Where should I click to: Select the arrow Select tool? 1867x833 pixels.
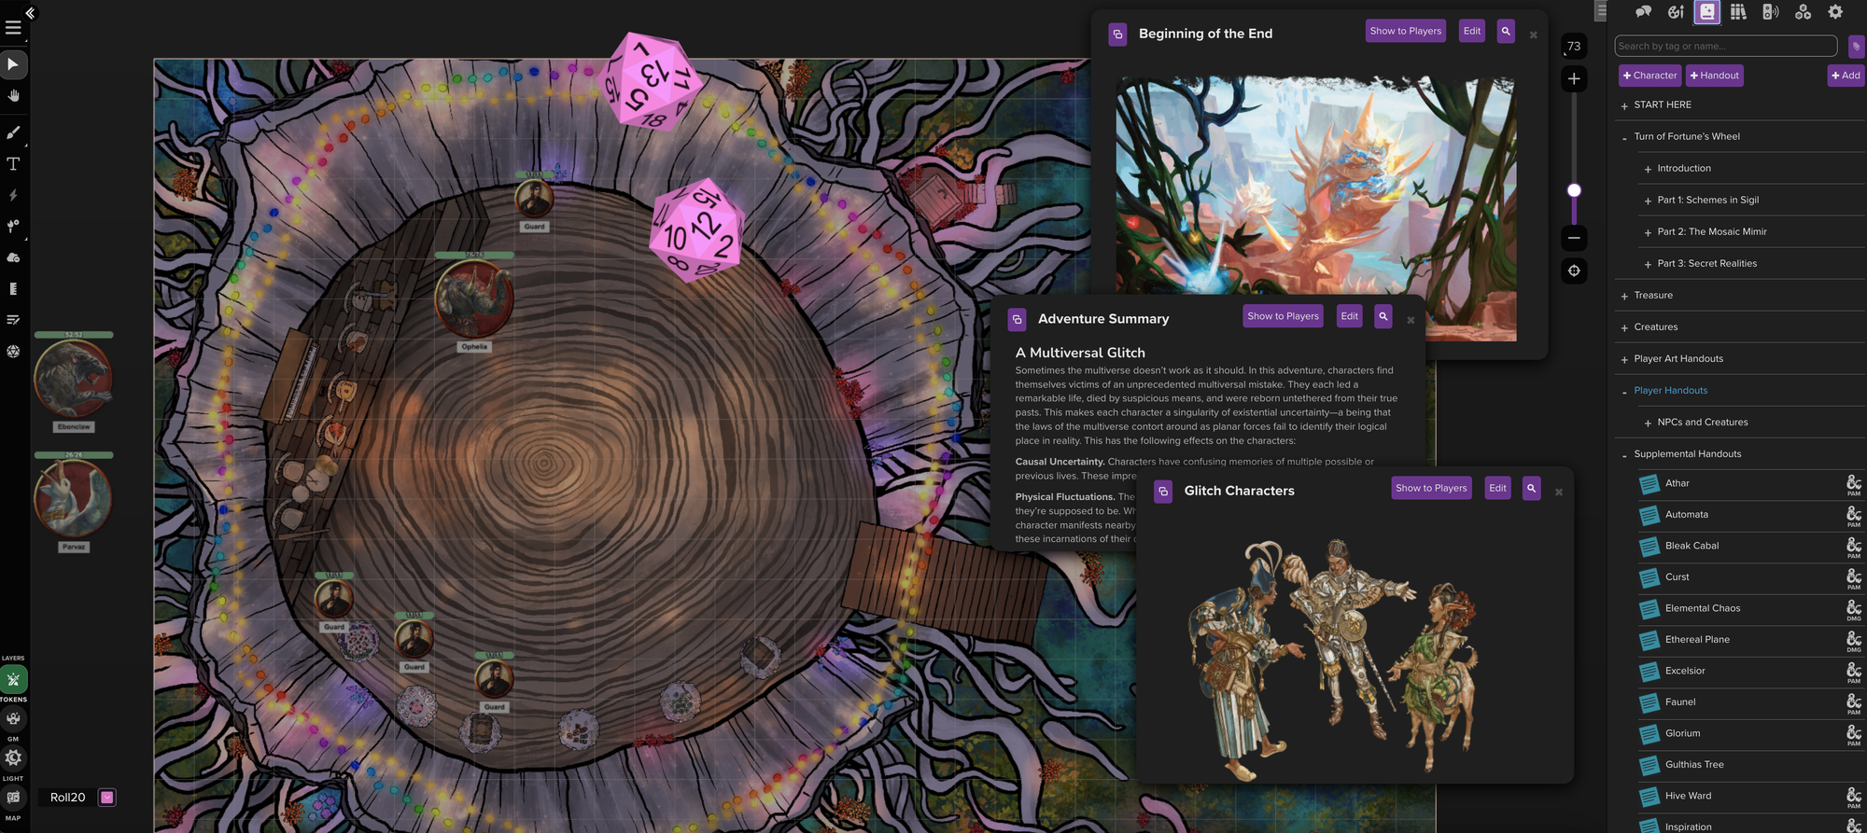(13, 64)
